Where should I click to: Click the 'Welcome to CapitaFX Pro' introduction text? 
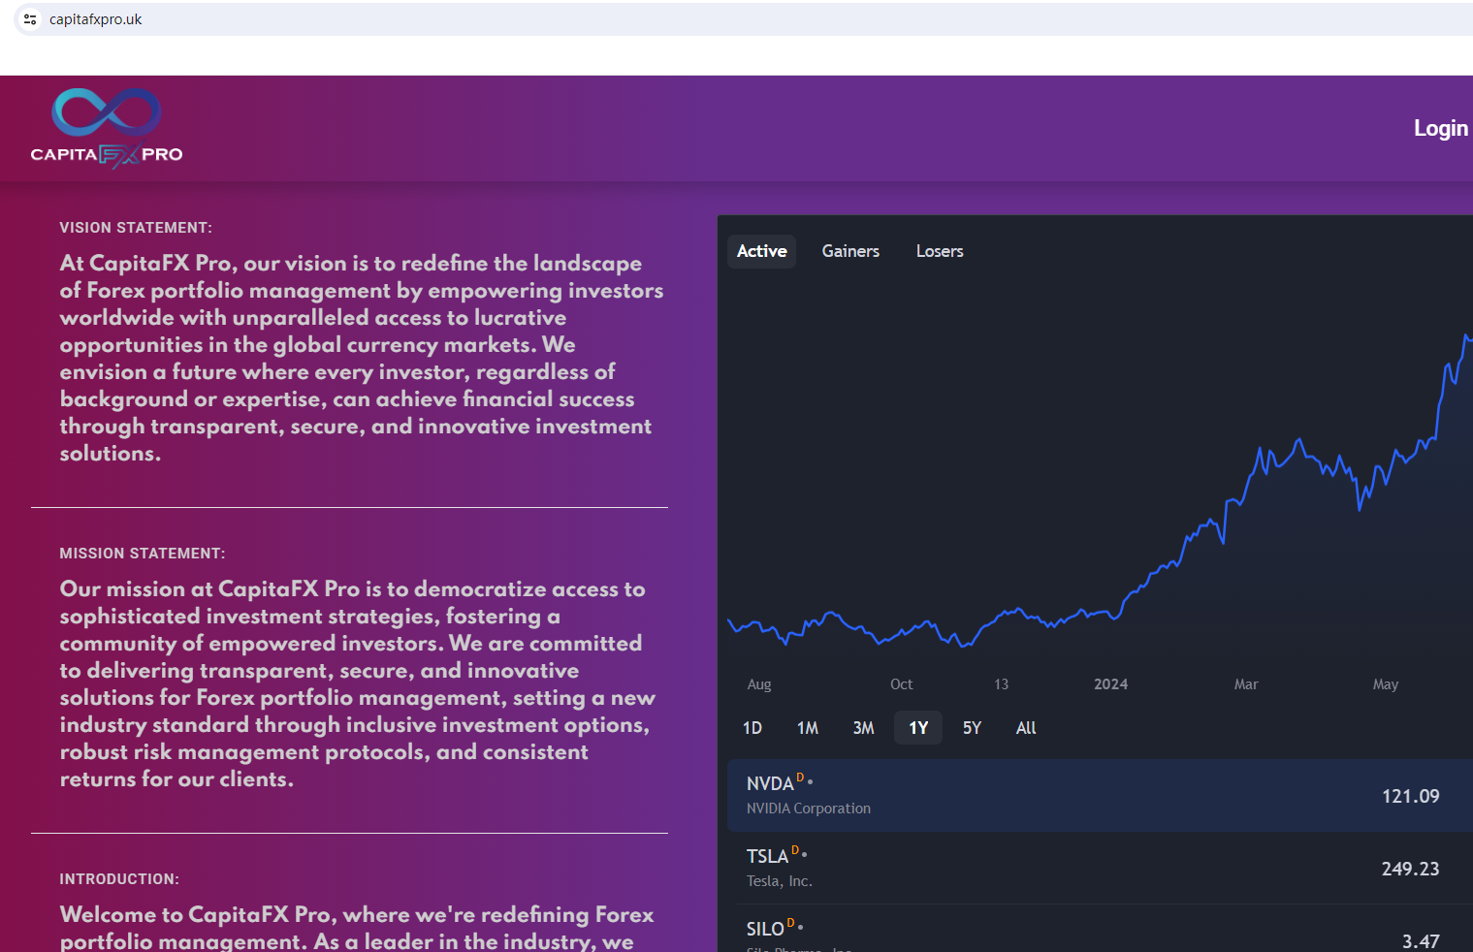[x=357, y=927]
